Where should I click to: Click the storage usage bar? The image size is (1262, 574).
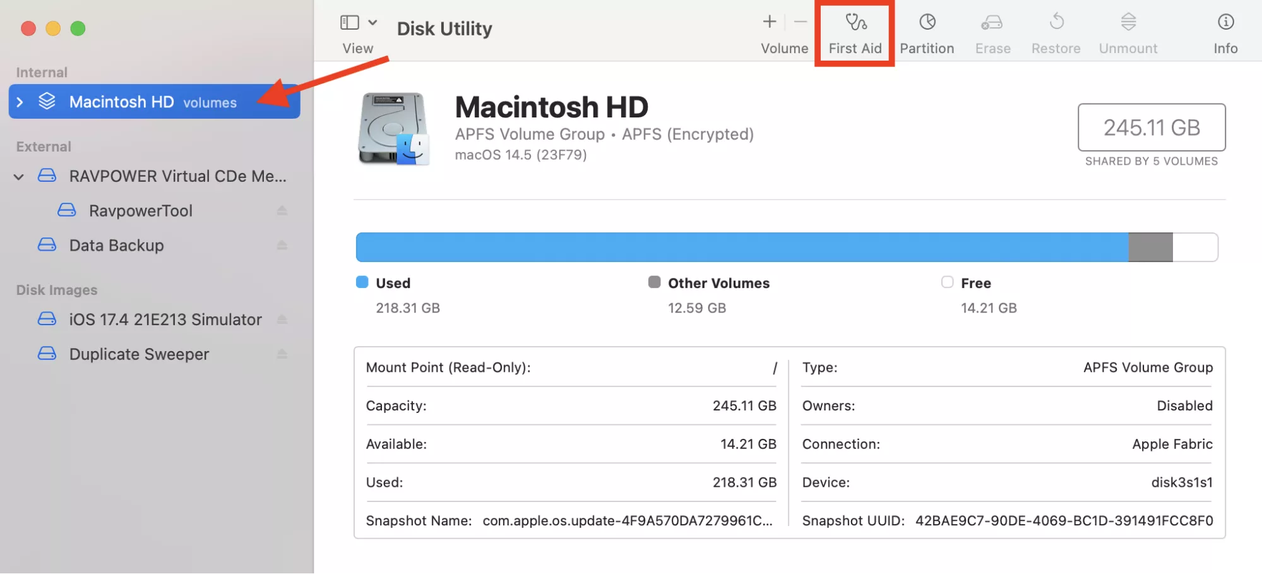coord(786,247)
